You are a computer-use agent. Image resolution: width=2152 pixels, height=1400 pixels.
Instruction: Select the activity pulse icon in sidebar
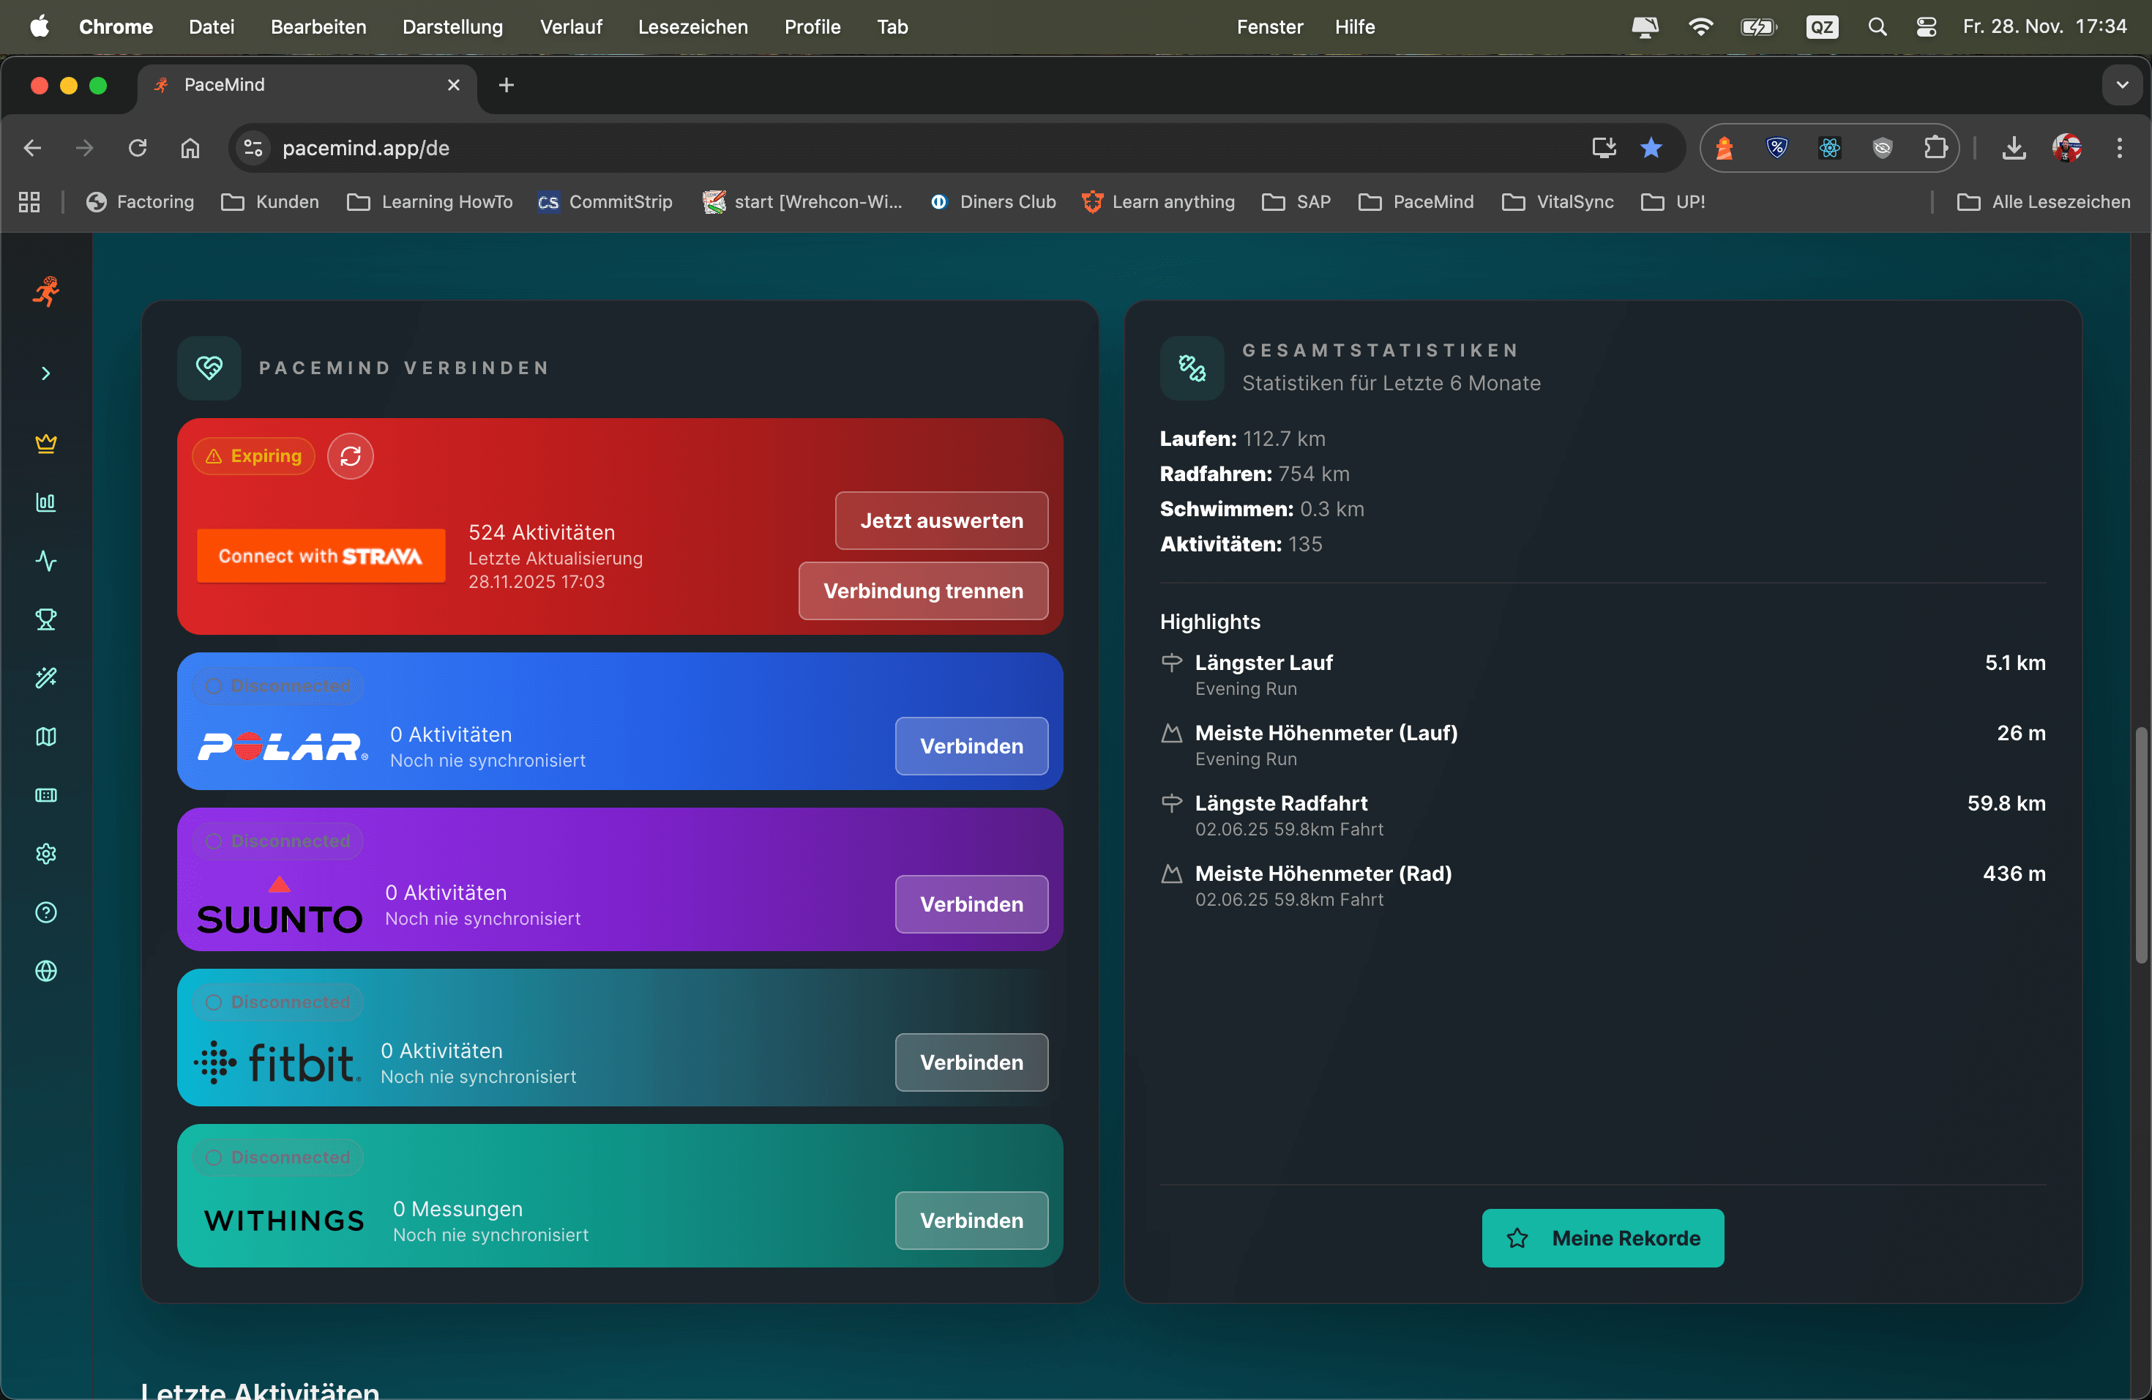[x=46, y=562]
